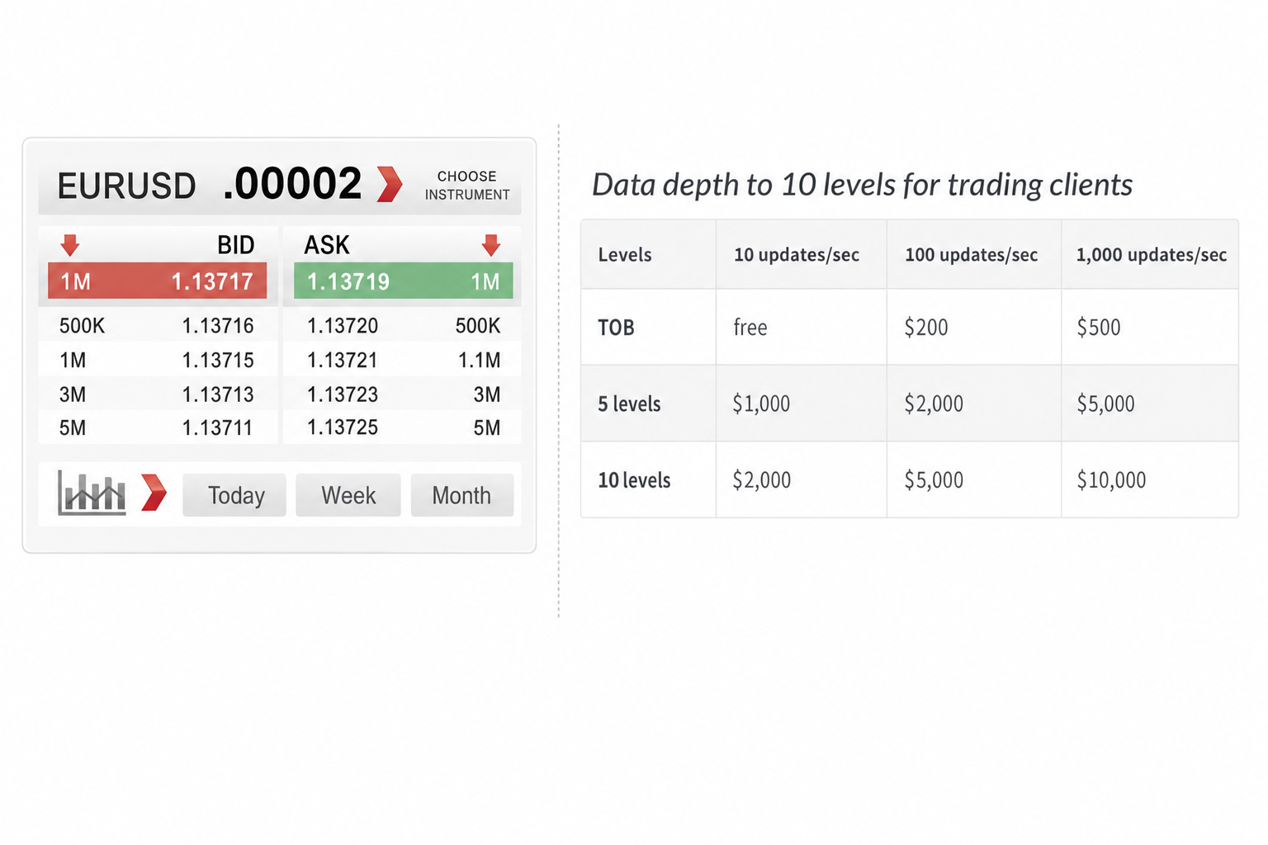The image size is (1268, 845).
Task: Open the Choose Instrument selector
Action: coord(467,186)
